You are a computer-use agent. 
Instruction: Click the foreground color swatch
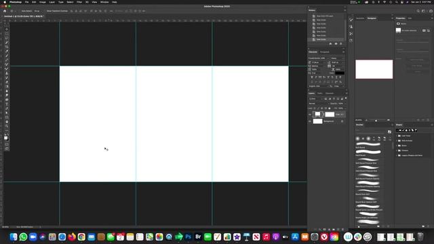[5, 138]
